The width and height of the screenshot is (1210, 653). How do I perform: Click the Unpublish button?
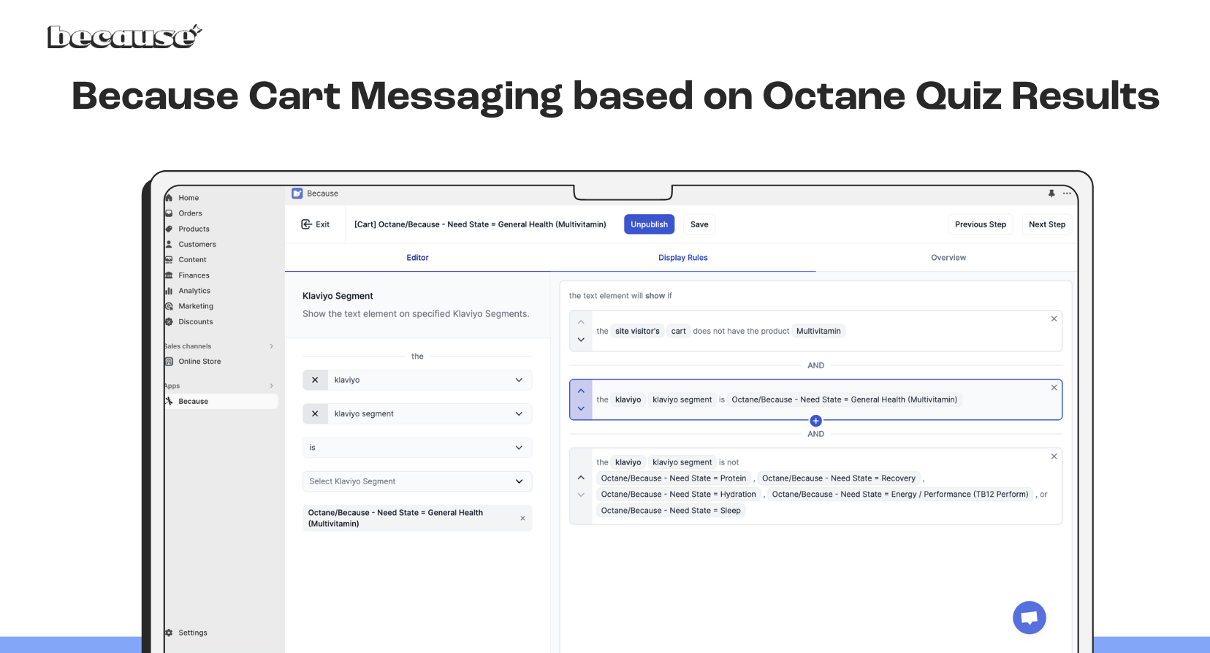coord(649,224)
